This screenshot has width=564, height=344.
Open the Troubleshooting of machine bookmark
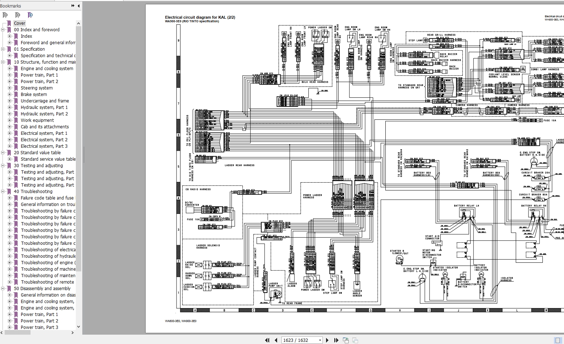click(x=48, y=269)
